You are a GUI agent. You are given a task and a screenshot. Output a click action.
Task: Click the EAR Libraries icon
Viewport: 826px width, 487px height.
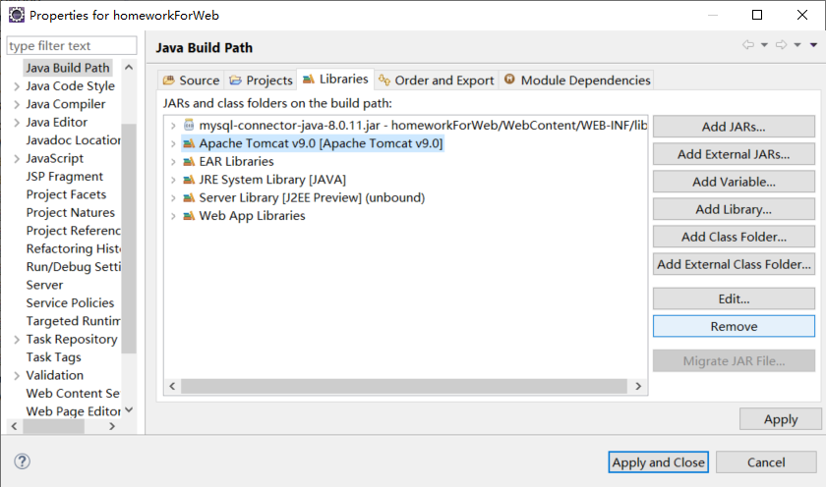click(189, 161)
